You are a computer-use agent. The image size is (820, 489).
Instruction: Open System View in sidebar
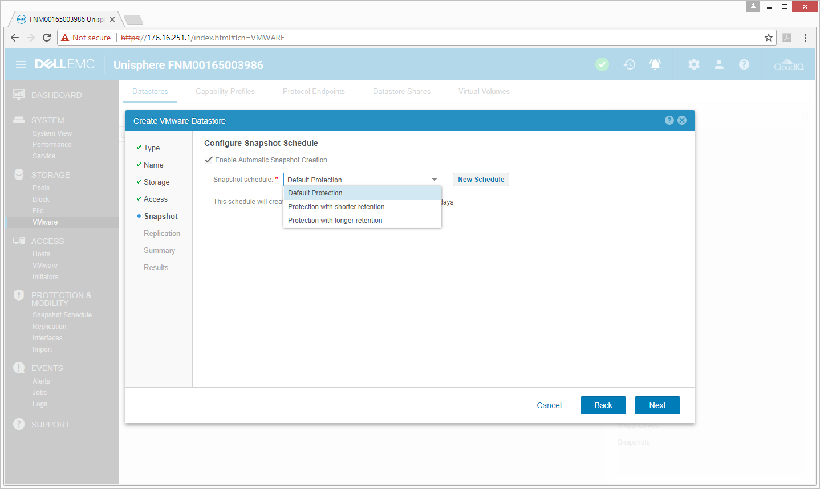tap(52, 133)
